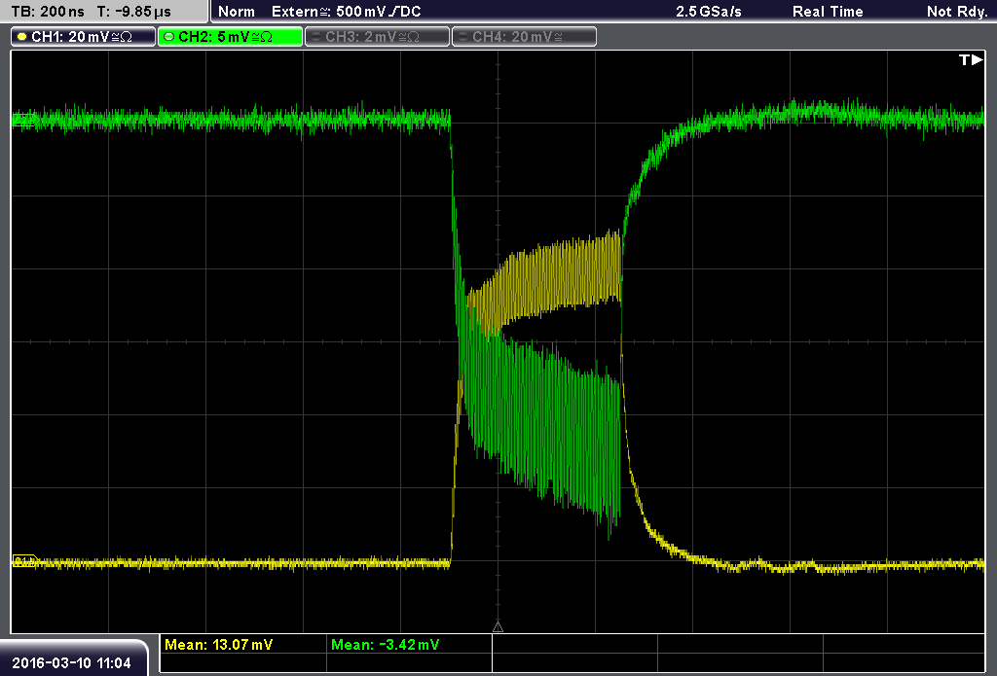Click the trigger position T marker icon
This screenshot has width=997, height=676.
click(x=971, y=59)
